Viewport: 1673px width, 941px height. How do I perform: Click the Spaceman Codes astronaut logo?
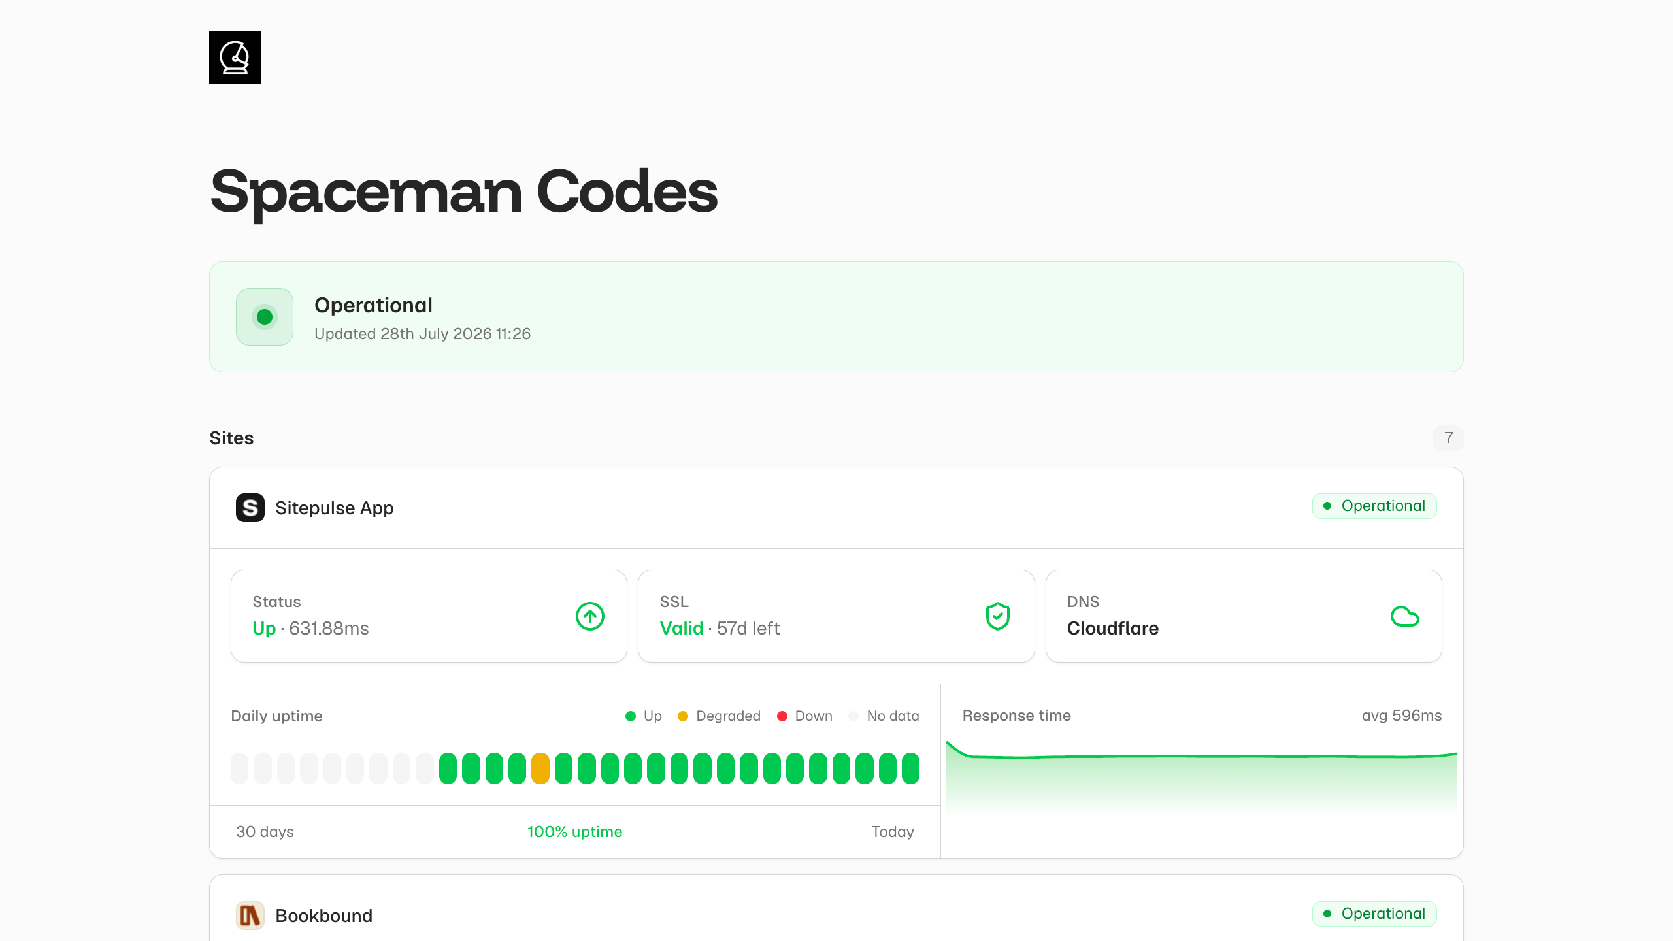[235, 58]
